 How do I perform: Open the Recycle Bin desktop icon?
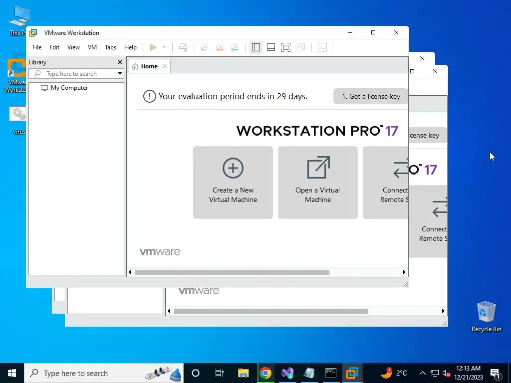(x=486, y=317)
